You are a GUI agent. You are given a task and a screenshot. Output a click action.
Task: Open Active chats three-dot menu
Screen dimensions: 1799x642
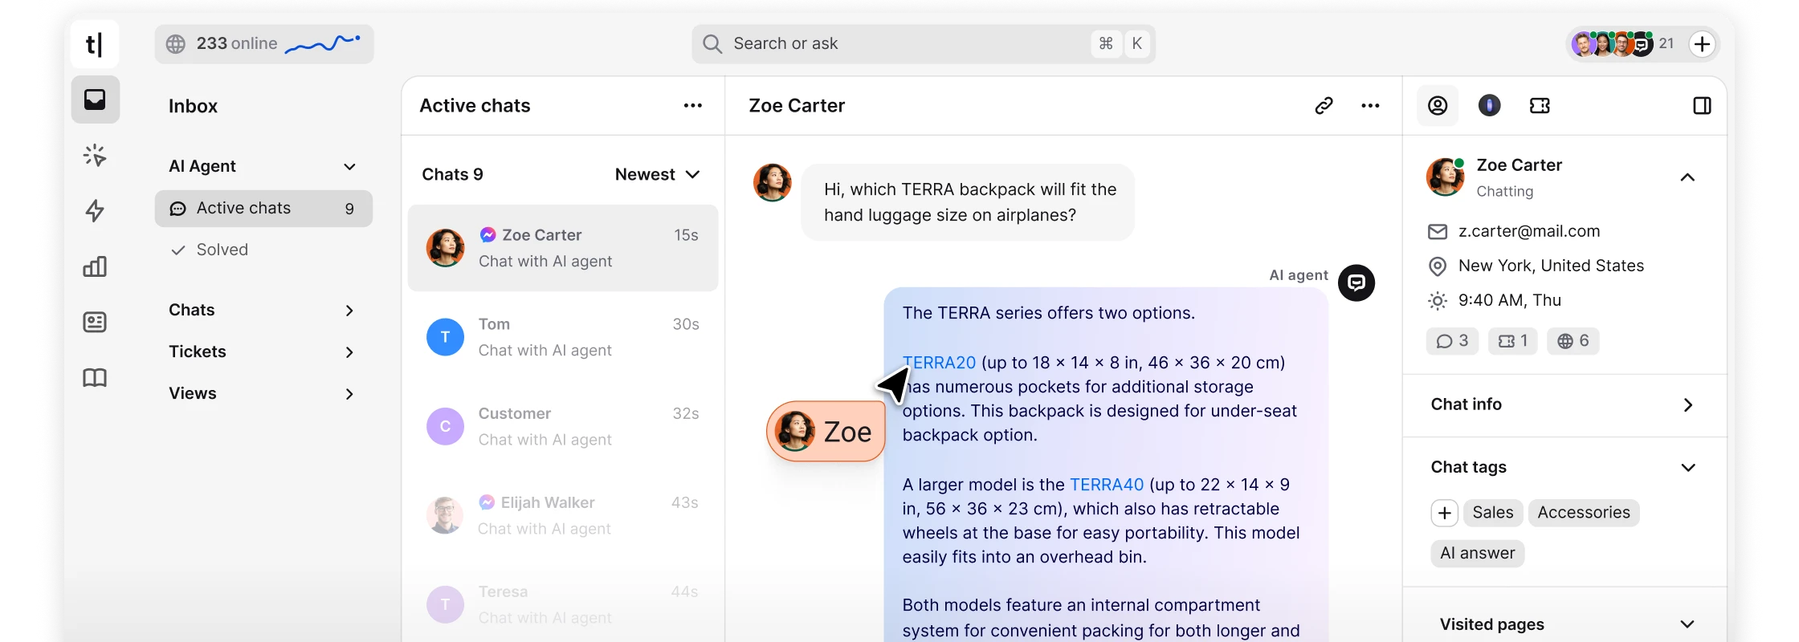pyautogui.click(x=693, y=106)
